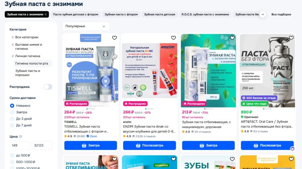Show next collections with arrow button

pos(262,14)
